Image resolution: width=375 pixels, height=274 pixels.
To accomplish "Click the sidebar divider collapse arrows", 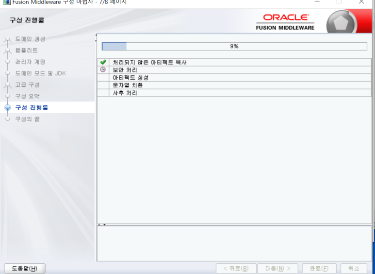I will (x=96, y=38).
